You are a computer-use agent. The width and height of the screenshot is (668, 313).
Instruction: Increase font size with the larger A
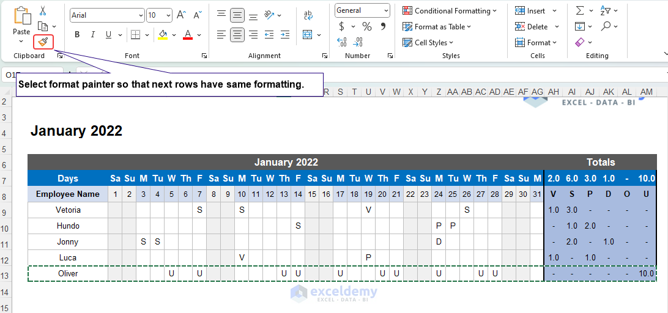pyautogui.click(x=180, y=15)
